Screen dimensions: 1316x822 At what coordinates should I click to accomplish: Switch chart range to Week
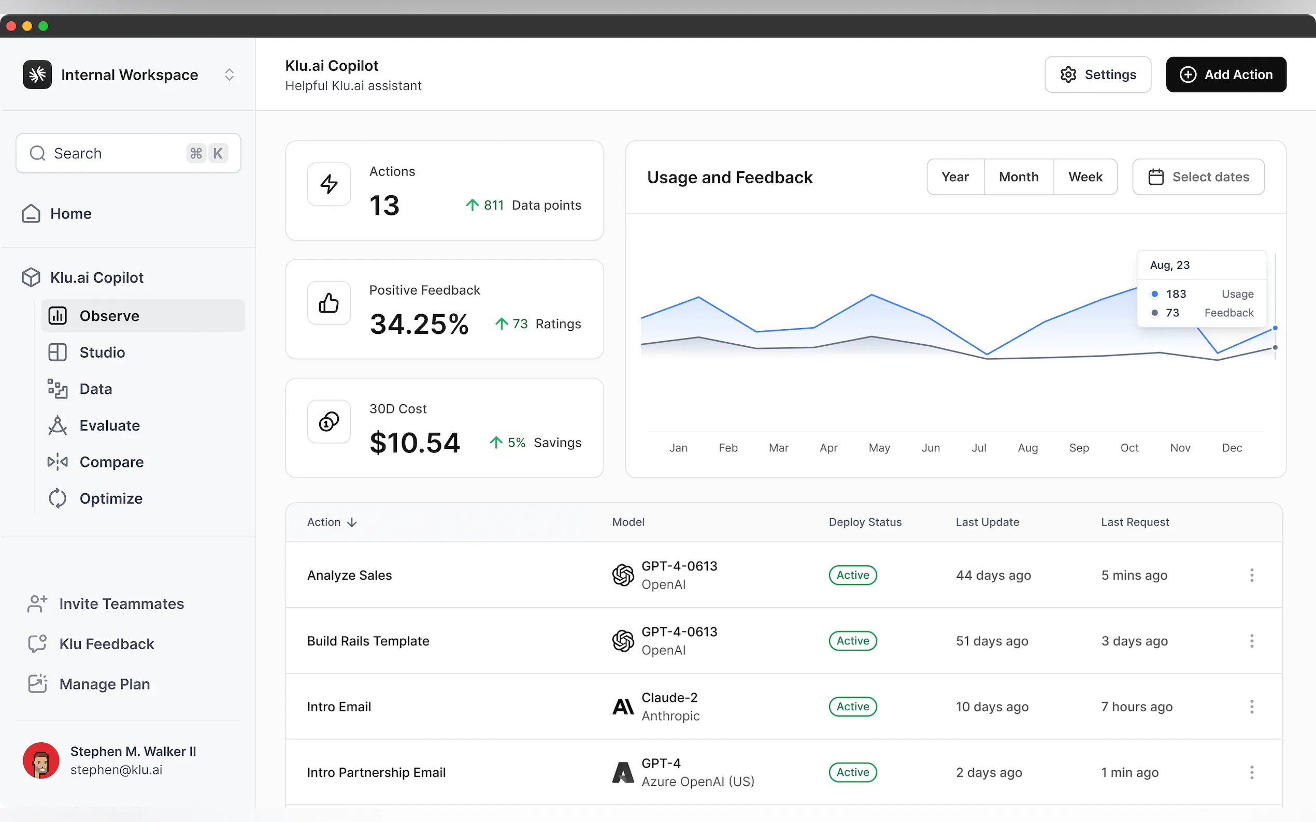(1085, 177)
